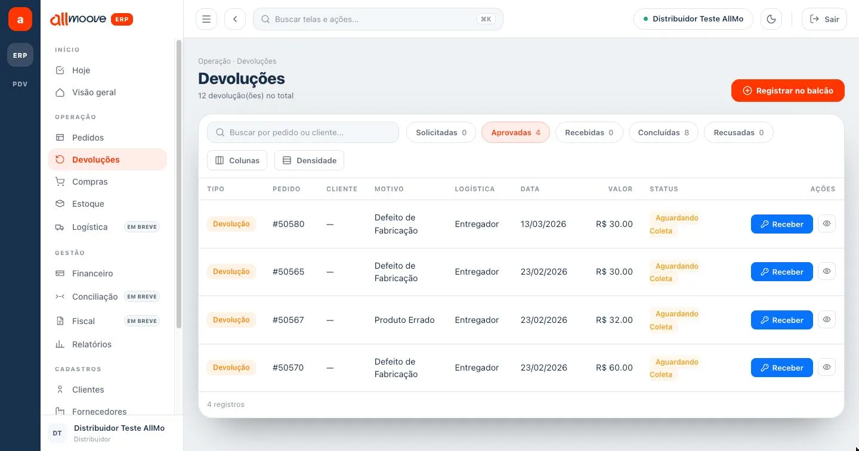Click Receber for pedido #50580
The height and width of the screenshot is (451, 859).
[x=781, y=224]
